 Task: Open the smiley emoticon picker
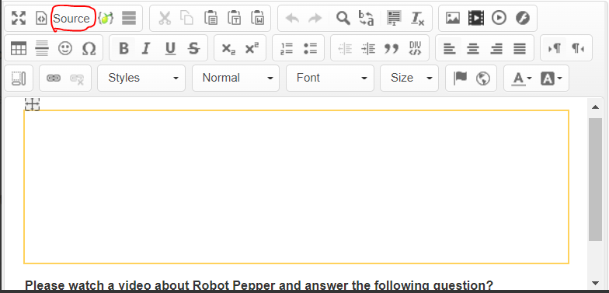[x=65, y=48]
